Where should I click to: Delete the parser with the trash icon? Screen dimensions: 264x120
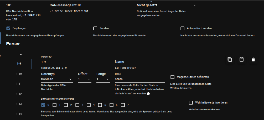[253, 60]
